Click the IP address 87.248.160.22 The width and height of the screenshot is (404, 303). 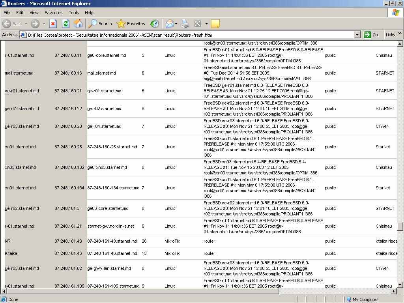click(x=68, y=109)
